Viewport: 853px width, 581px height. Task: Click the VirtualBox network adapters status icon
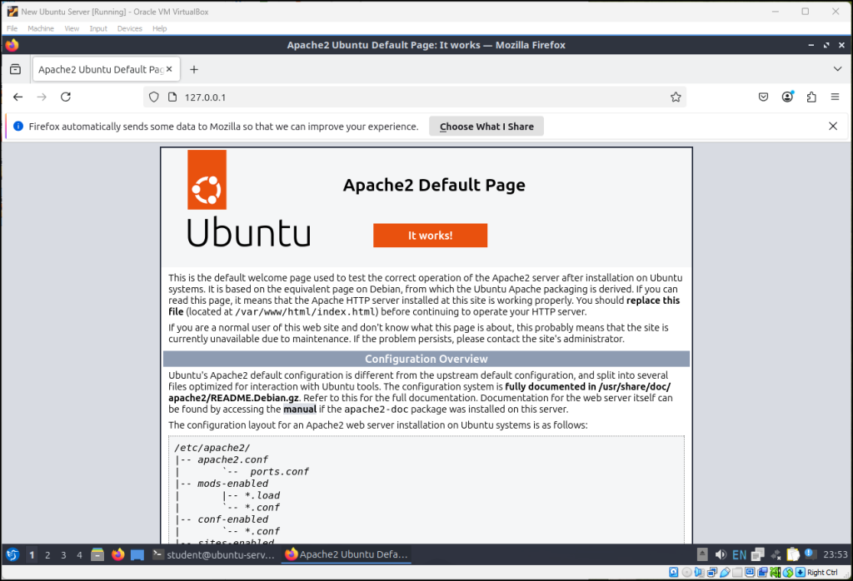(x=712, y=573)
